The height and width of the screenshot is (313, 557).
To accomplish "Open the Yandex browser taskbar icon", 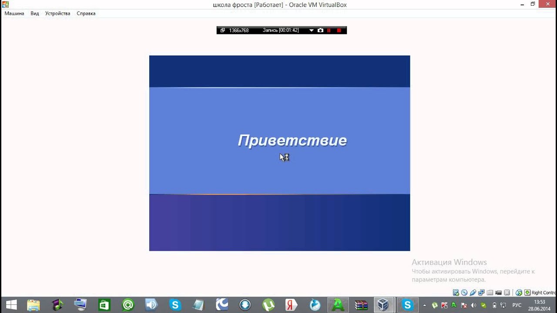I will 292,305.
